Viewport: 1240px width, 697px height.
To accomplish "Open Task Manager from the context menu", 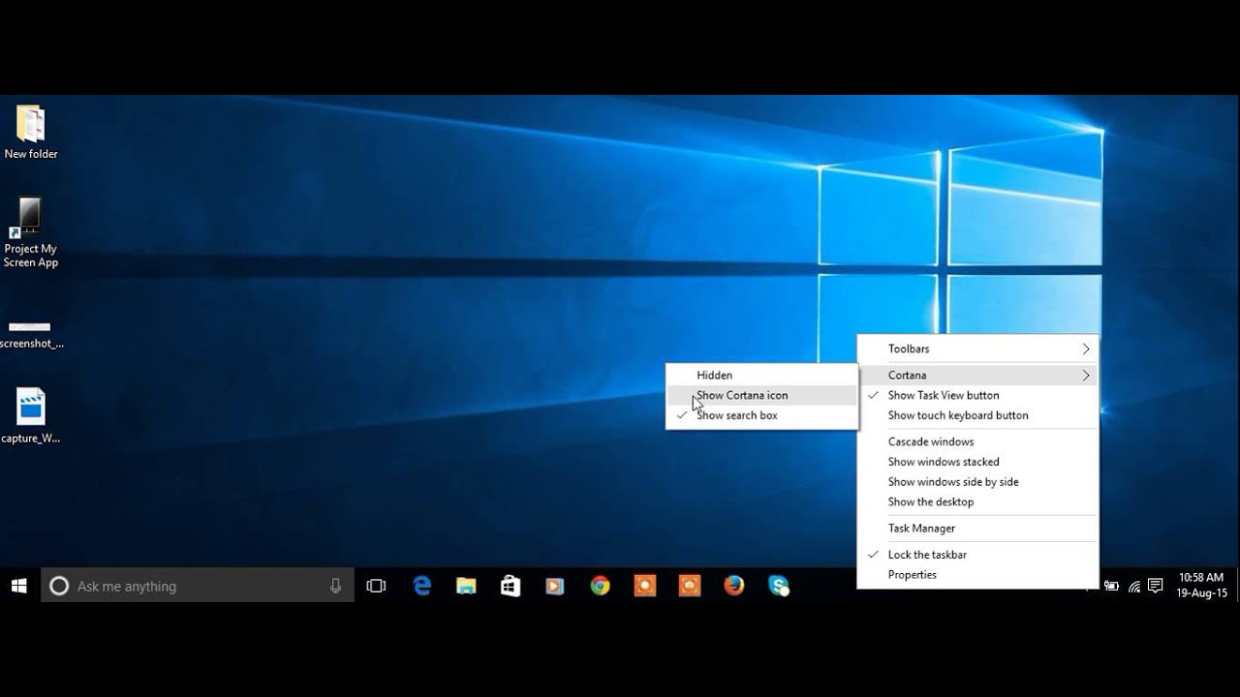I will coord(920,528).
